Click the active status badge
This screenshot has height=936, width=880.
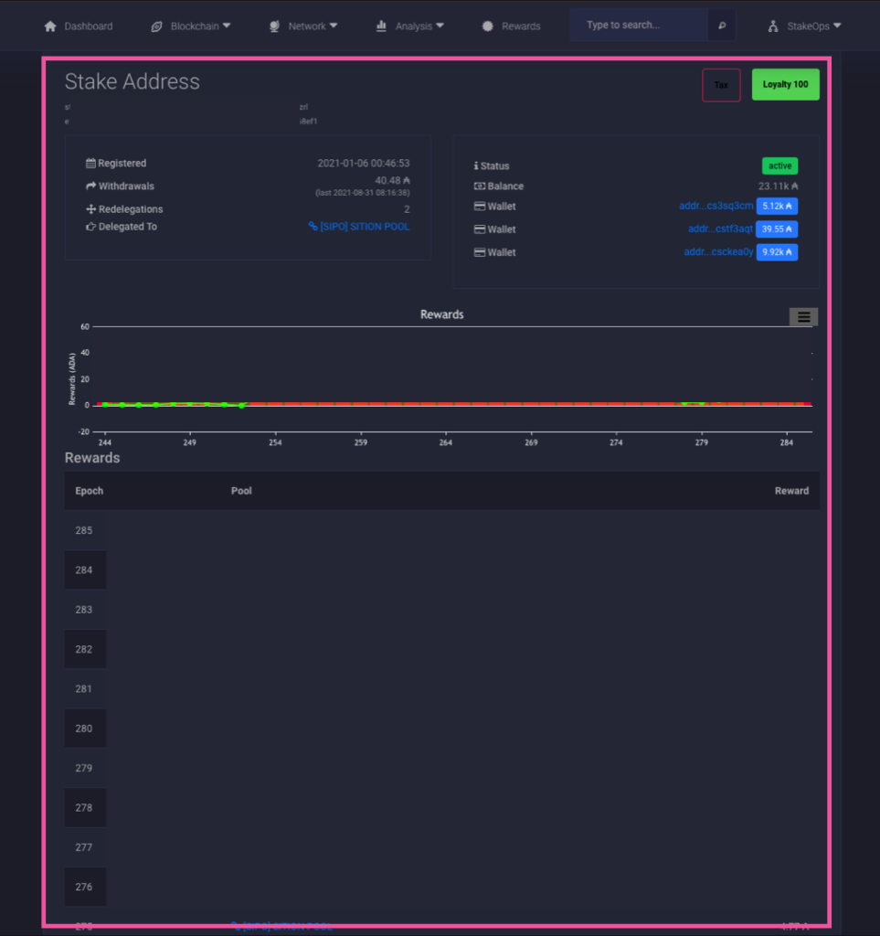779,165
